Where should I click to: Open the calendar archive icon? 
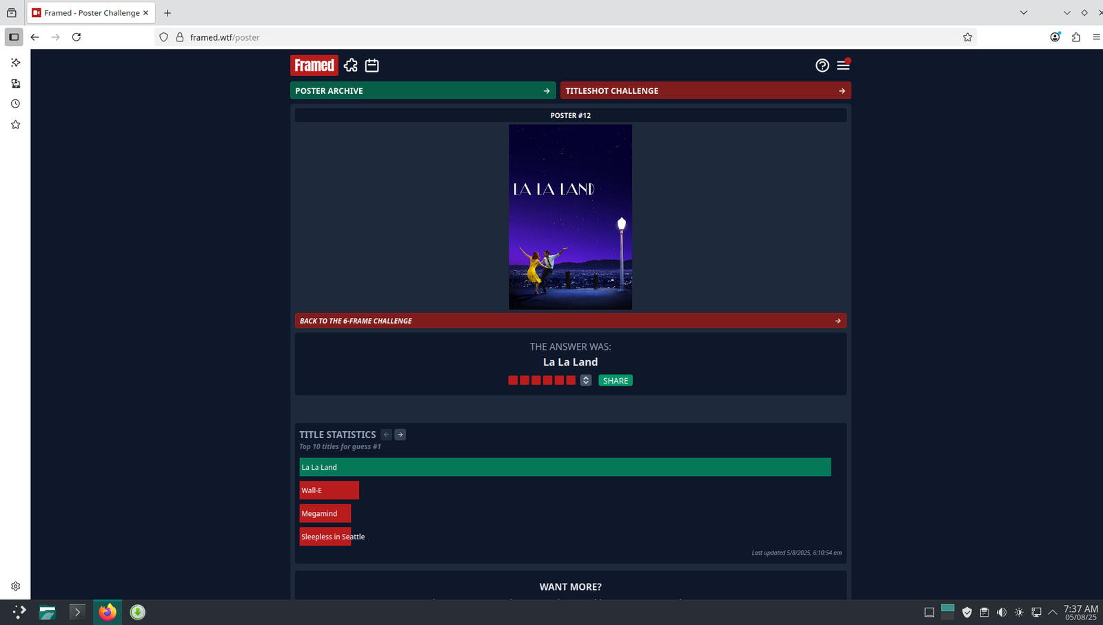(372, 66)
